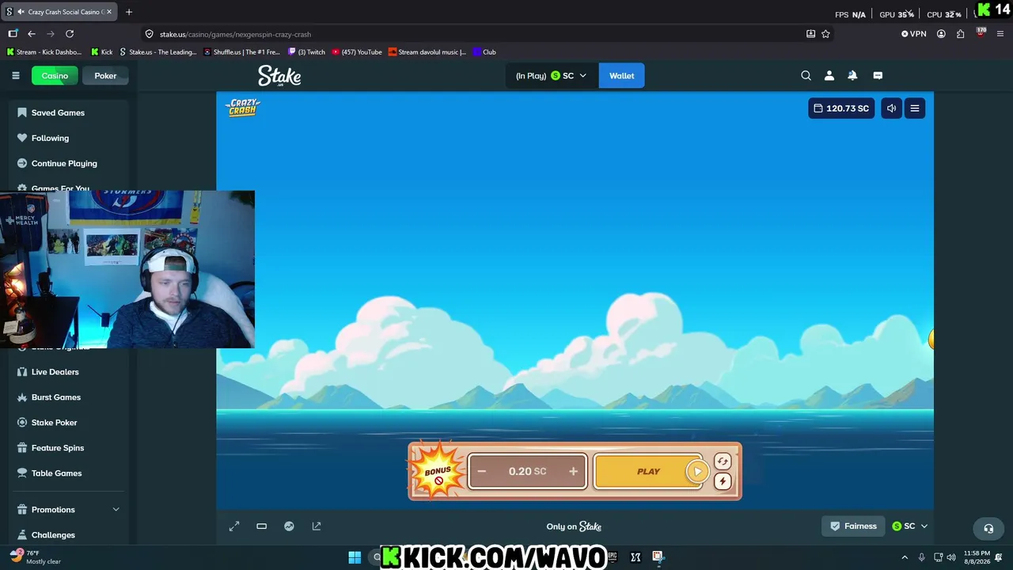Open the game in a popout window

(x=317, y=526)
